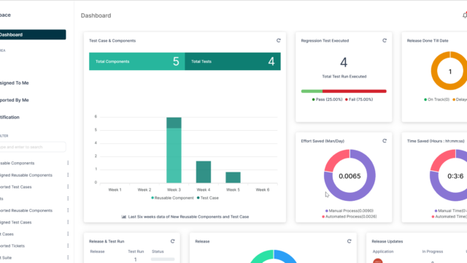Screen dimensions: 467x263
Task: Click the Week 5 Test Case bar
Action: click(233, 177)
